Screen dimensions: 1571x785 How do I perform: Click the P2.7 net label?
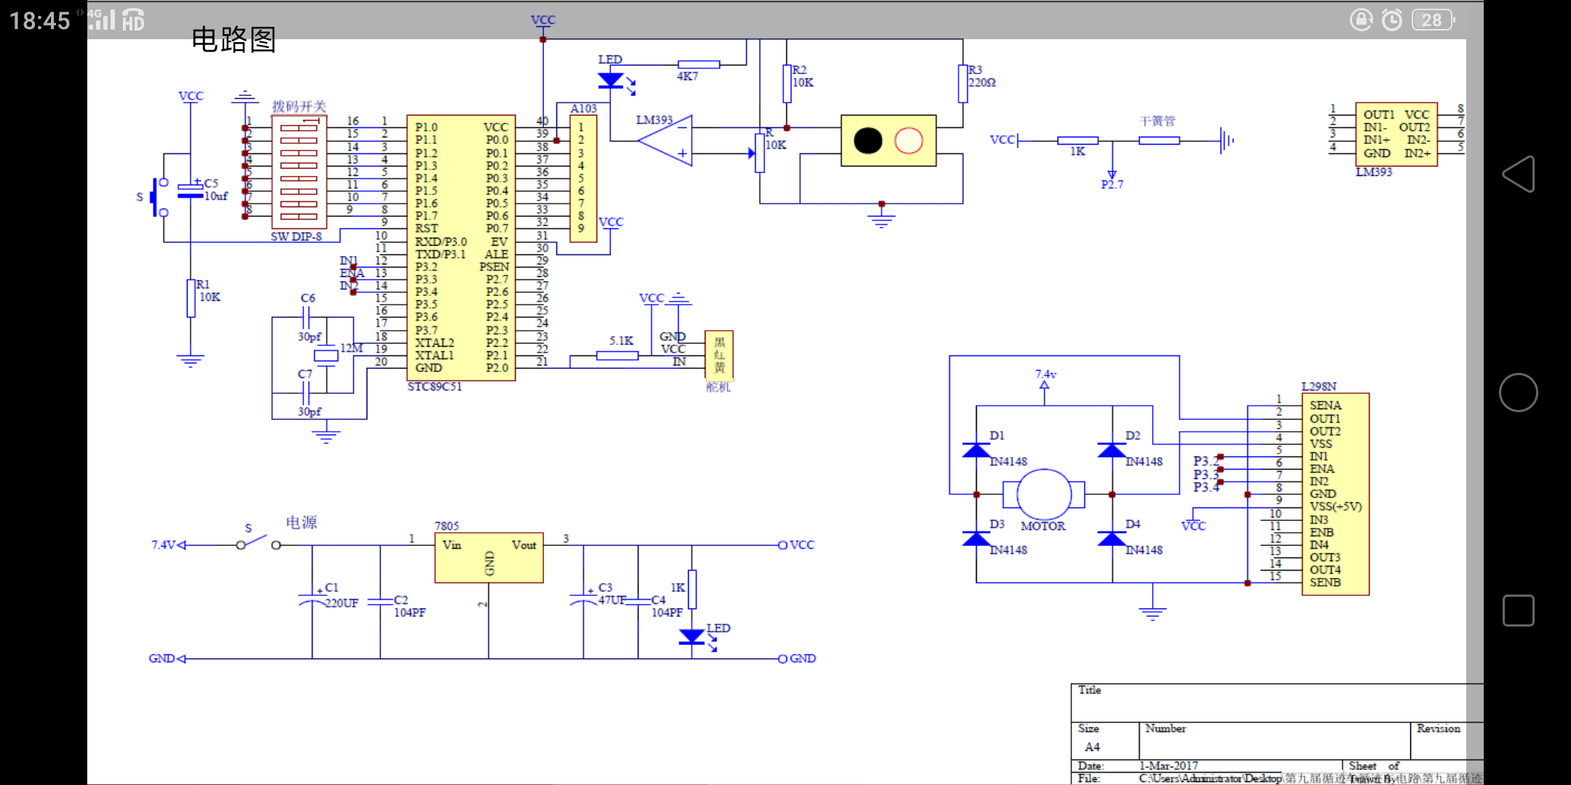[x=1112, y=185]
